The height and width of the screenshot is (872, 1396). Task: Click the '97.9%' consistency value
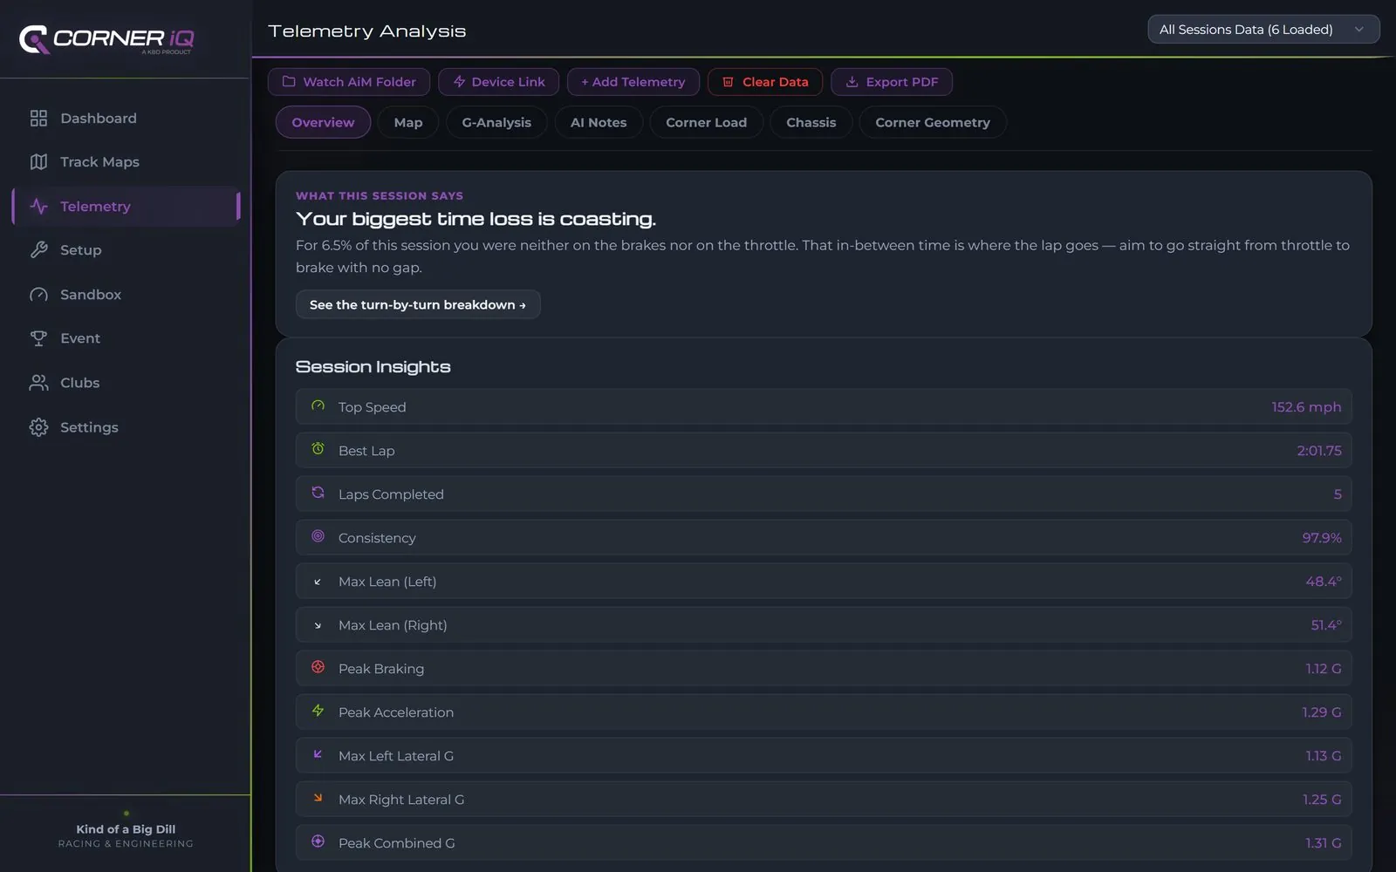(x=1322, y=538)
